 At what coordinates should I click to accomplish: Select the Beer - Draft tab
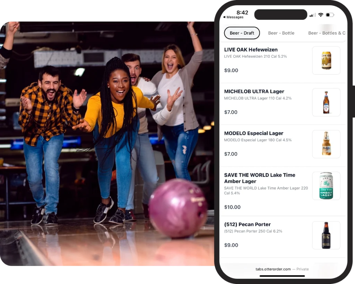tap(242, 33)
